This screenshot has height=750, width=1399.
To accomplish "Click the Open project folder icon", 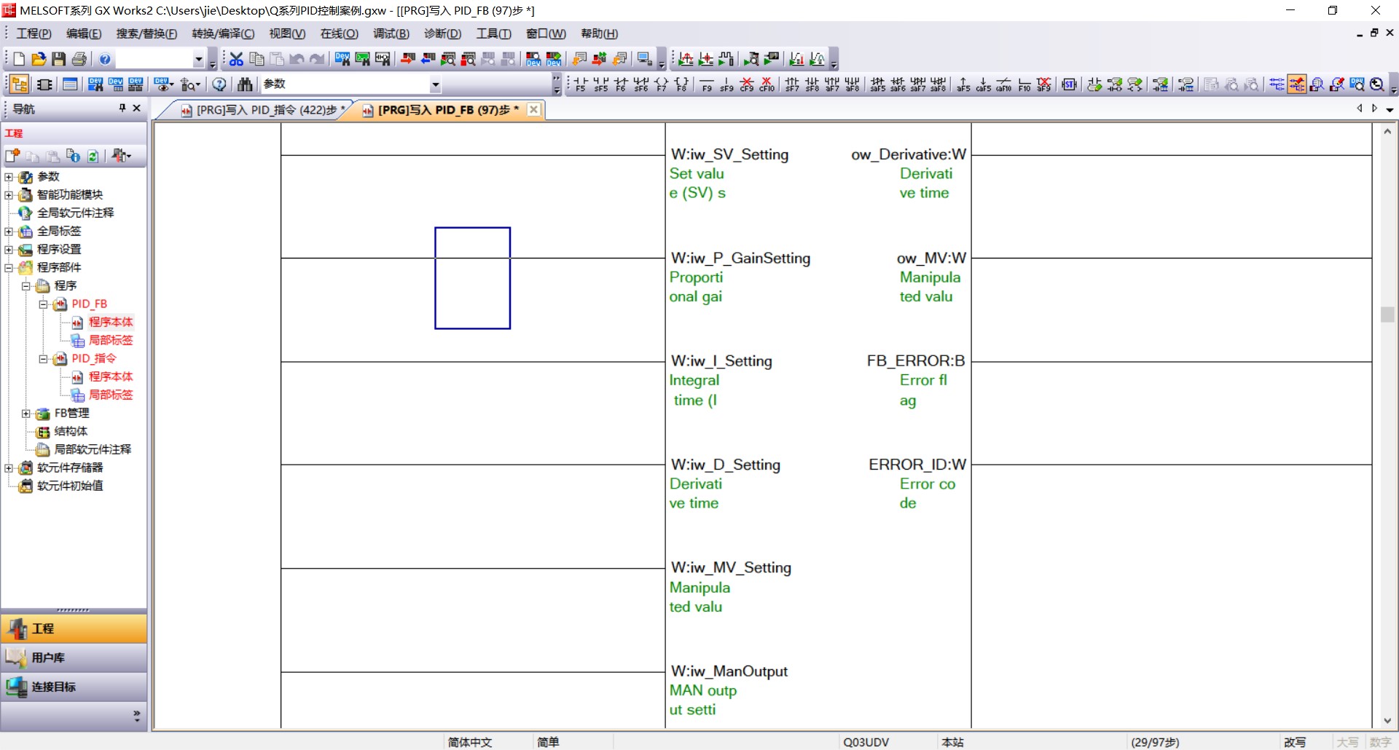I will pyautogui.click(x=39, y=59).
